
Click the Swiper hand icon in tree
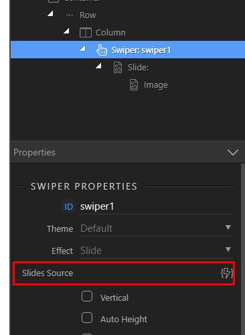tap(102, 50)
